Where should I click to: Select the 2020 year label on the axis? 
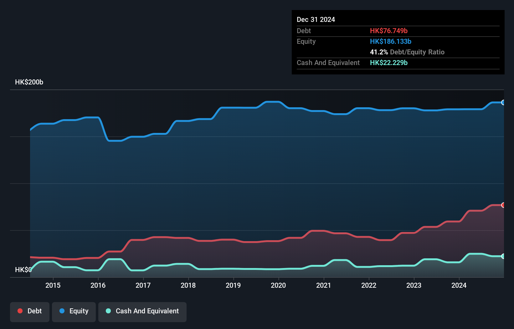(278, 286)
